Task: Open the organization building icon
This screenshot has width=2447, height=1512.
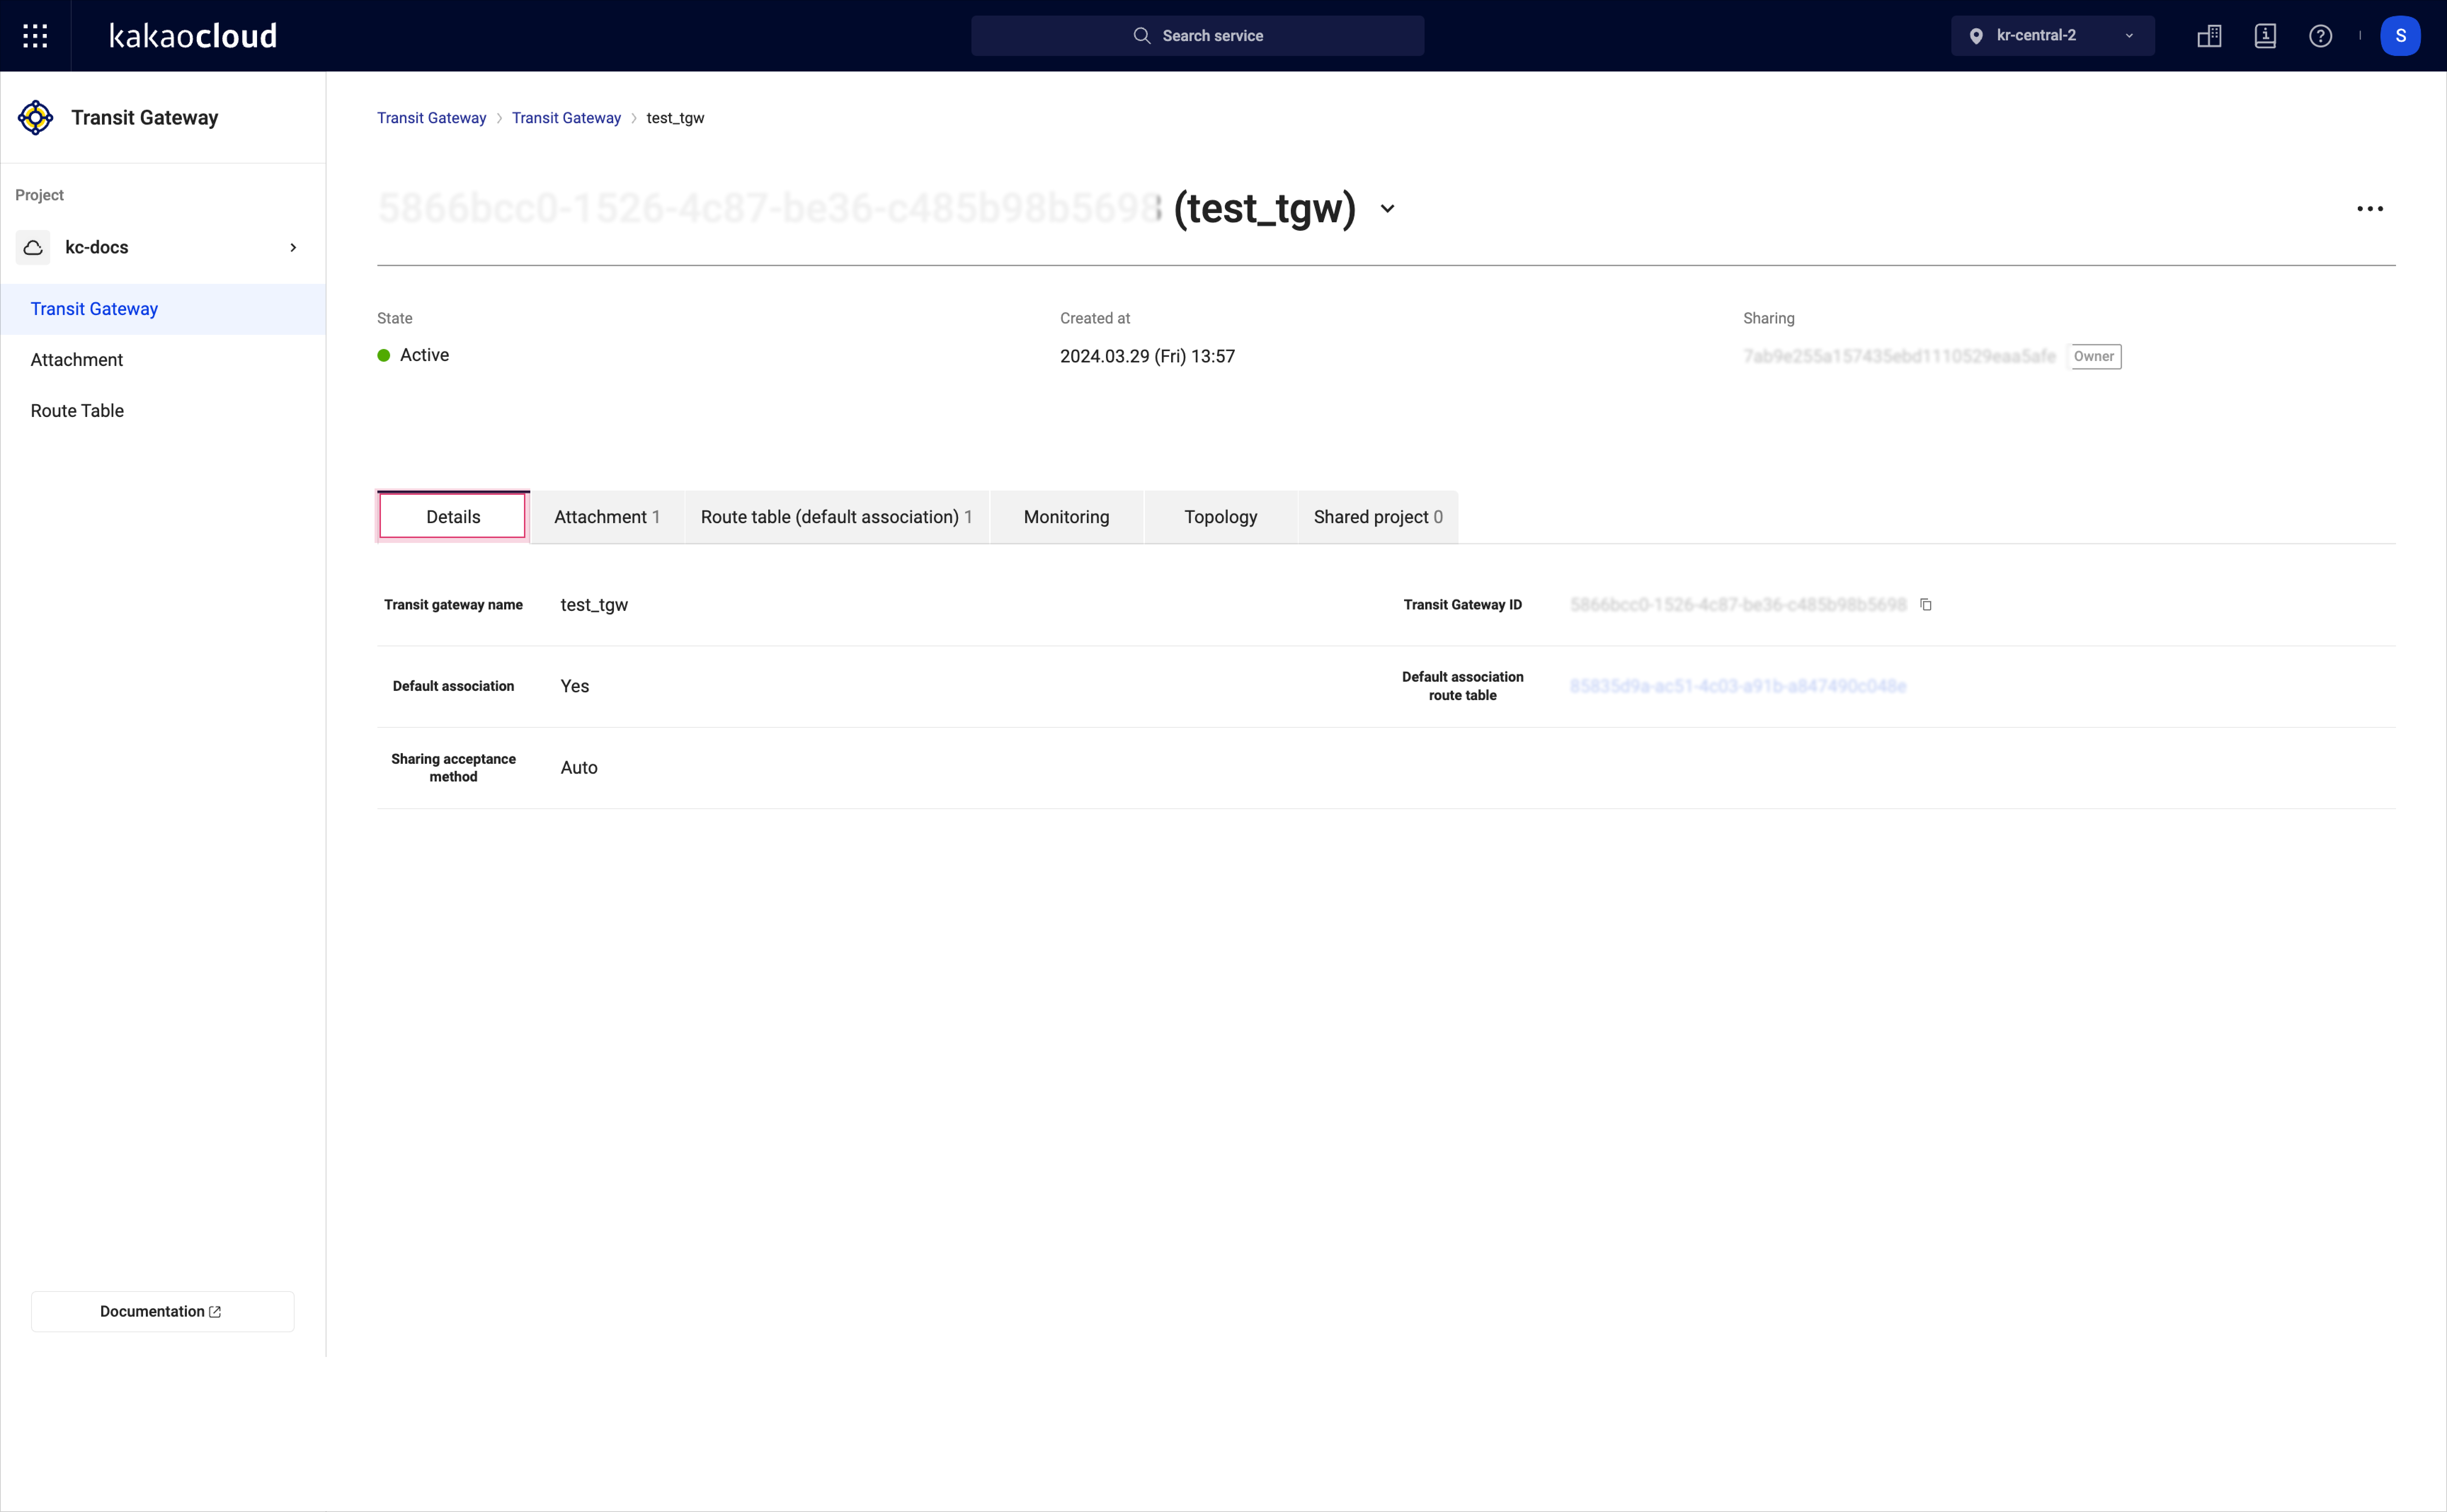Action: [x=2209, y=36]
